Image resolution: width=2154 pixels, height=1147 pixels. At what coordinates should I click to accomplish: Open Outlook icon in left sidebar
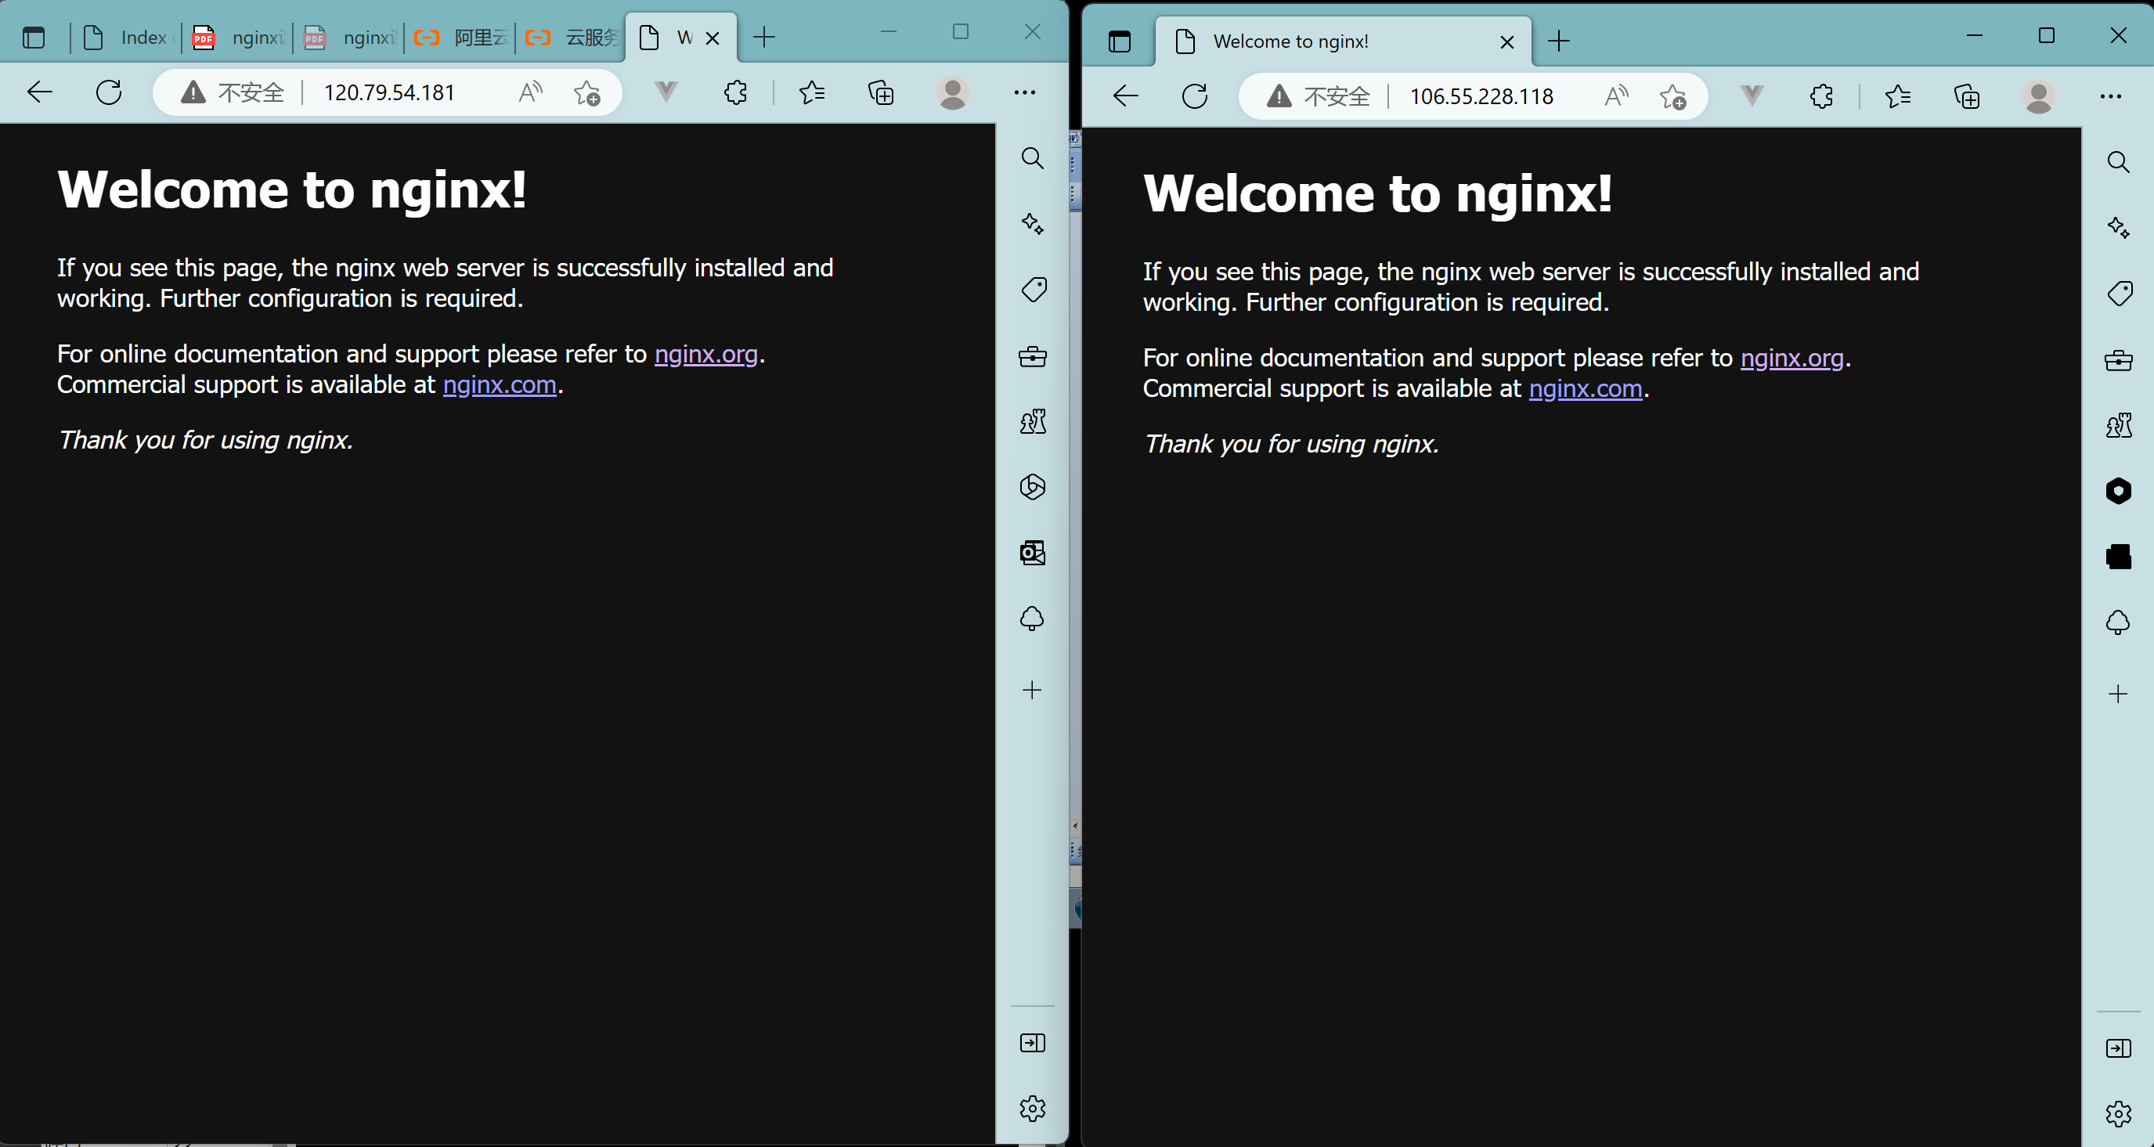(x=1033, y=553)
